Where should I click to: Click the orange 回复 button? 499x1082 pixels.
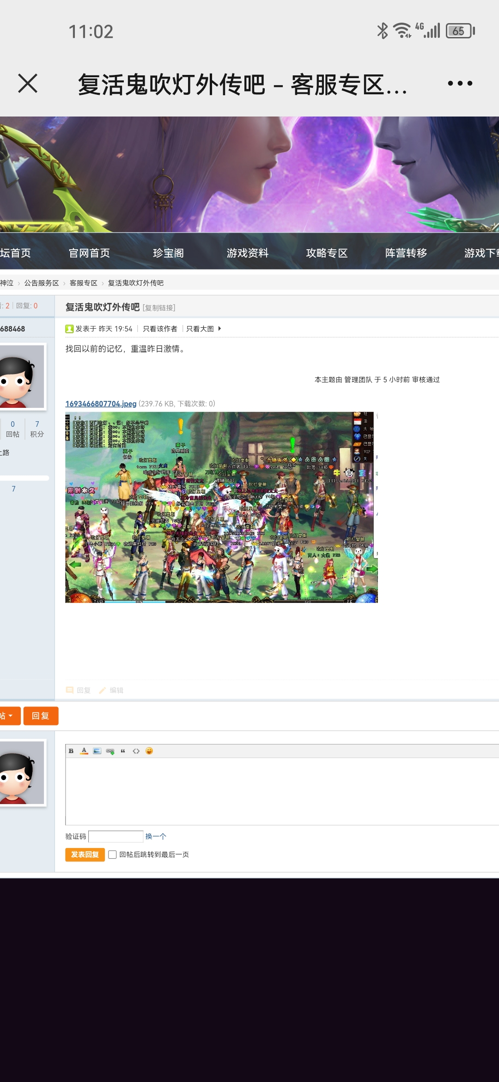pyautogui.click(x=41, y=716)
